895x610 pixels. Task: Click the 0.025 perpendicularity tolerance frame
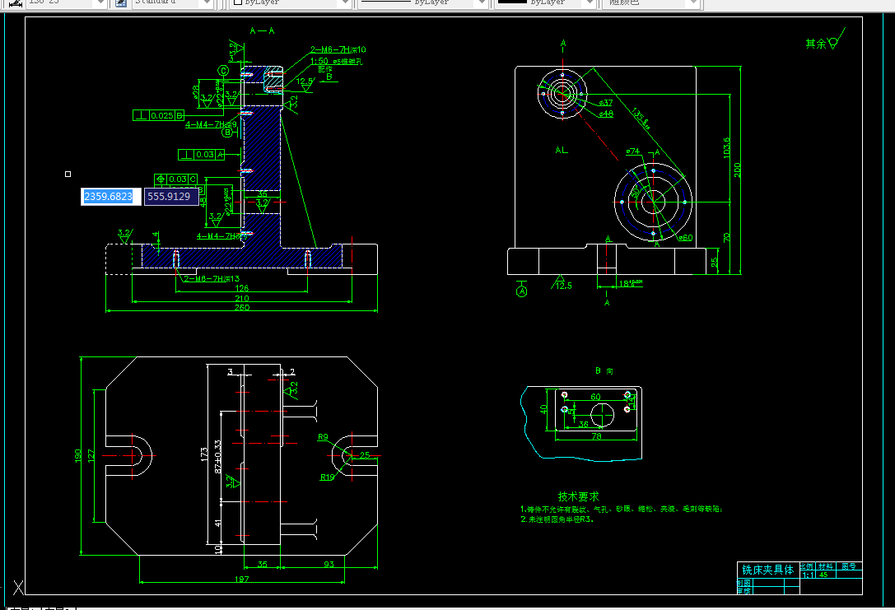coord(159,115)
